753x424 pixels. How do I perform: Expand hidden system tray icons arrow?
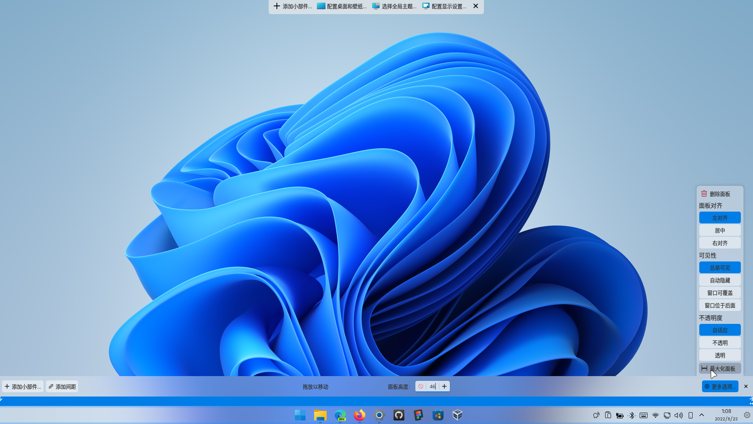tap(702, 415)
